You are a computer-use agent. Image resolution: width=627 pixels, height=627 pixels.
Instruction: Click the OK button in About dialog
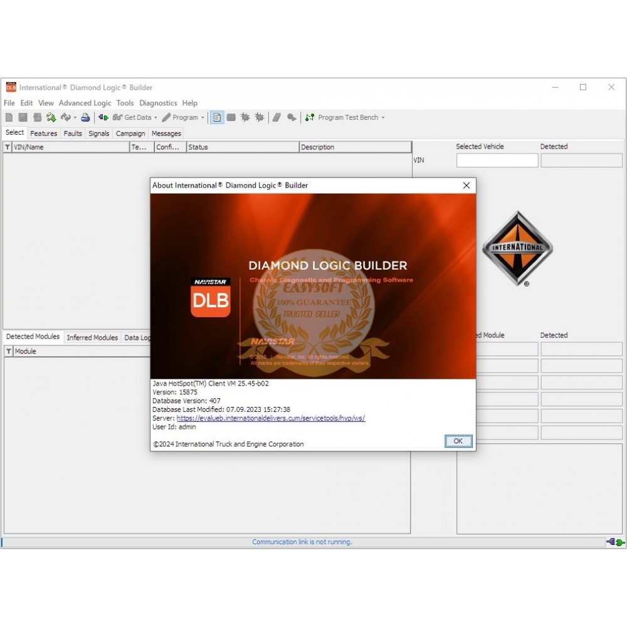[x=458, y=441]
